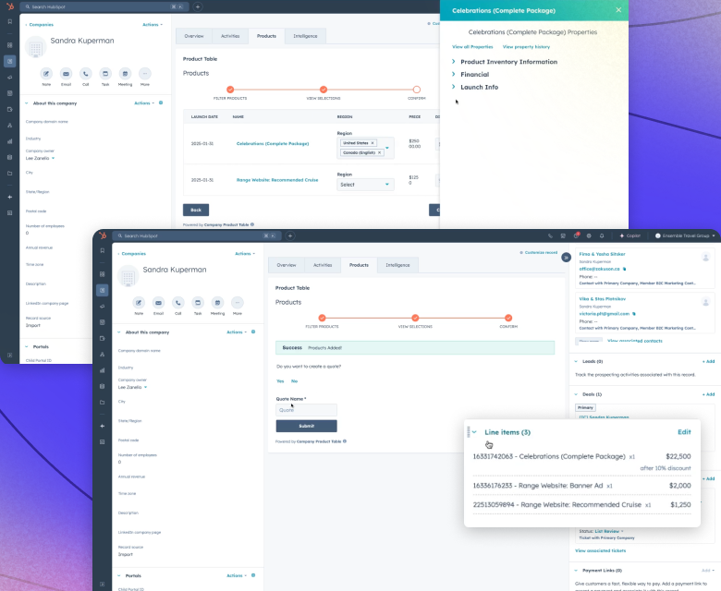Screen dimensions: 721x591
Task: Select Products tab in lower window
Action: point(359,265)
